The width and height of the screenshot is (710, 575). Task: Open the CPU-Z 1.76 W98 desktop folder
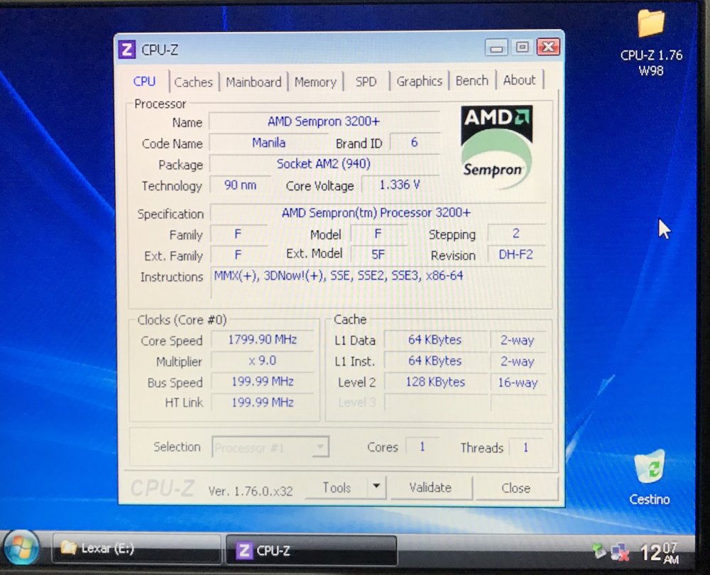pyautogui.click(x=650, y=25)
